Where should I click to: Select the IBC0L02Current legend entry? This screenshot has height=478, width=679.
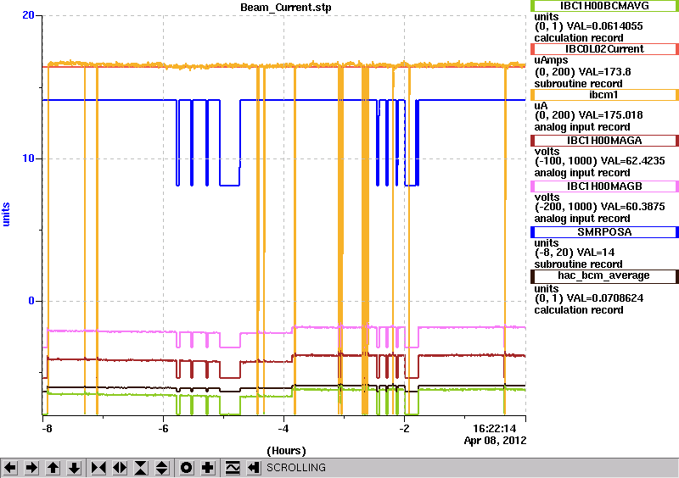pyautogui.click(x=604, y=49)
